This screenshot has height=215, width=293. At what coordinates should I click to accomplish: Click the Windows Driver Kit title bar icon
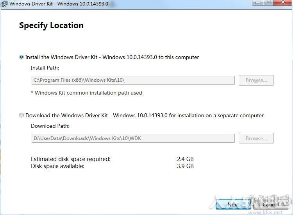pyautogui.click(x=4, y=4)
